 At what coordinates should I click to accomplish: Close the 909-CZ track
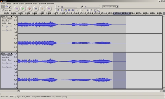[x=2, y=54]
